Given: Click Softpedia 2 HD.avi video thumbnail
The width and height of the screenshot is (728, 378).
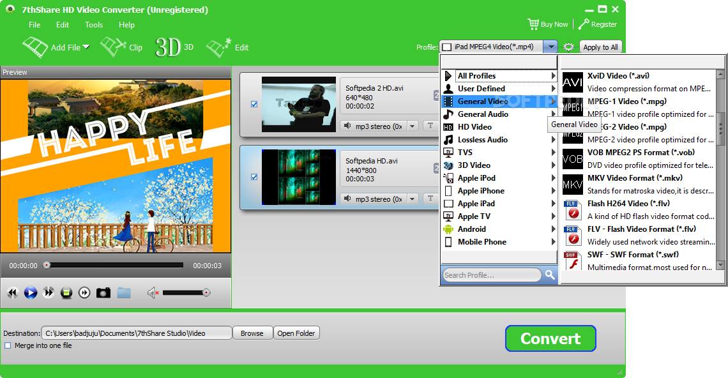Looking at the screenshot, I should coord(298,104).
